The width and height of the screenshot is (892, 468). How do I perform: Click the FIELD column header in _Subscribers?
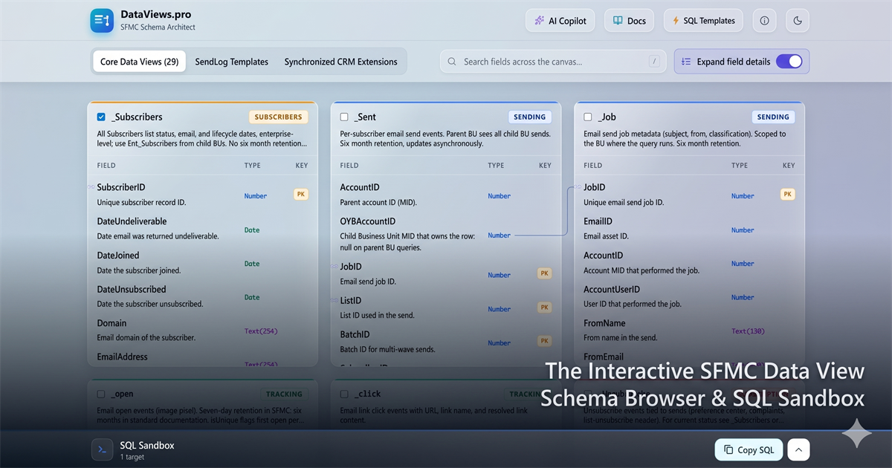click(106, 166)
